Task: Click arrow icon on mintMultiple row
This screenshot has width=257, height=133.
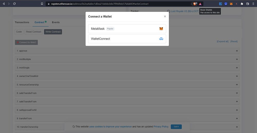Action: coord(237,59)
